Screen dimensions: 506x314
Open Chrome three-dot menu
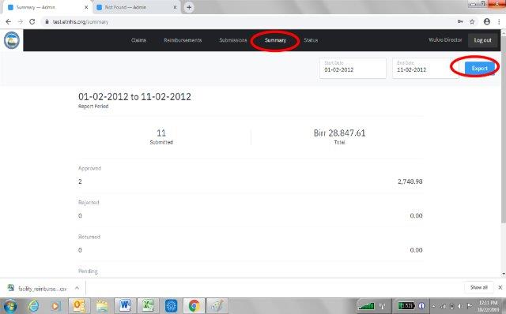(499, 21)
